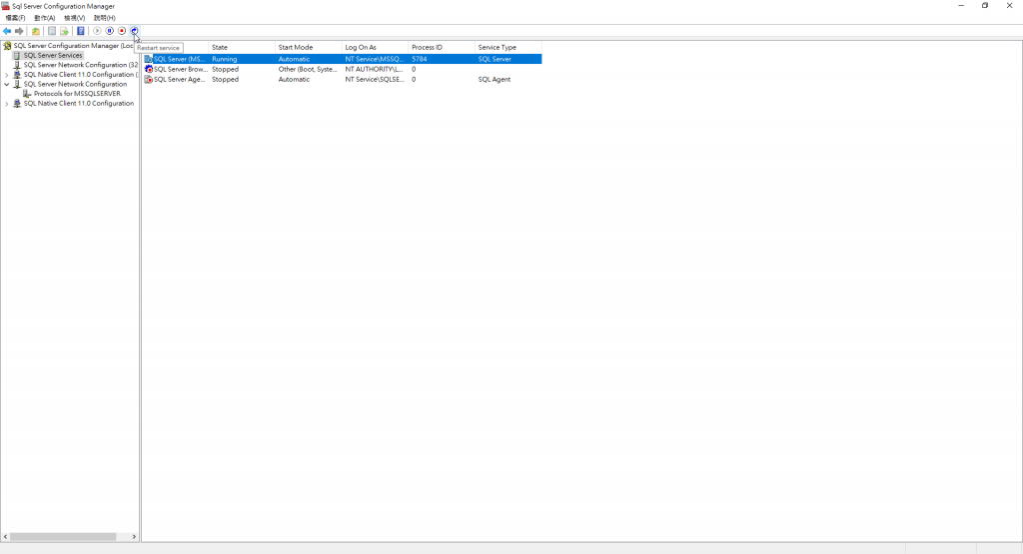Click the Protocols for MSSQLSERVER node icon

point(27,94)
